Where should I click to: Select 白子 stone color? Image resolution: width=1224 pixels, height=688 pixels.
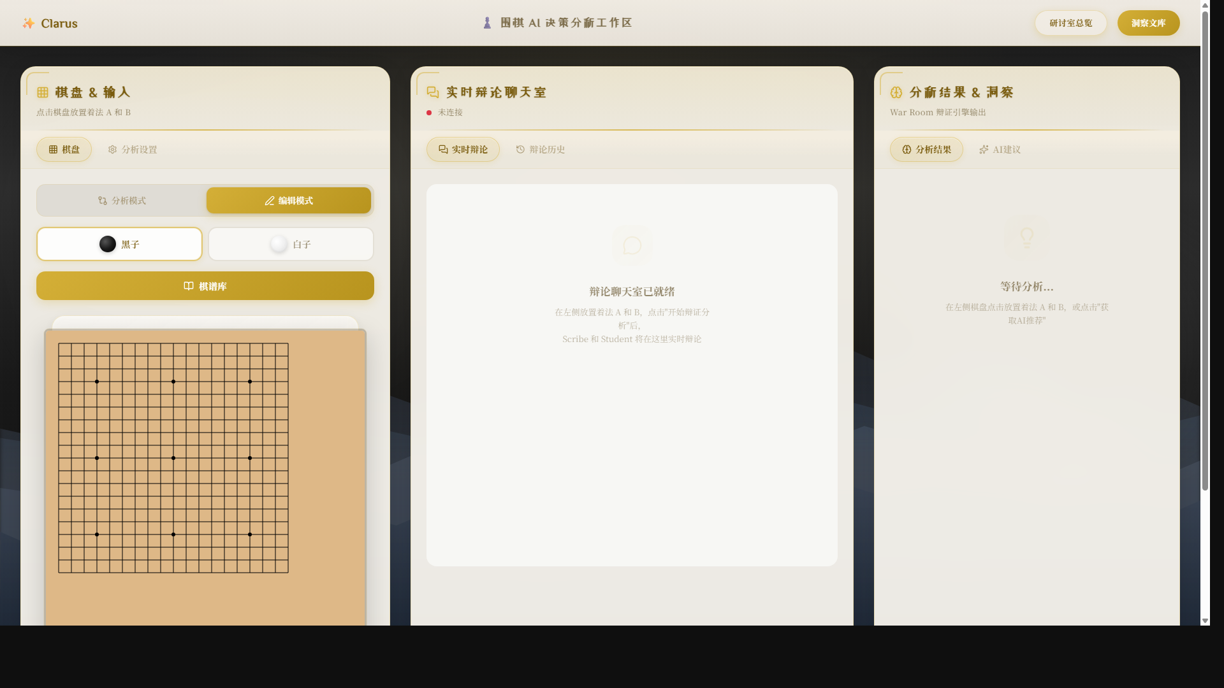(291, 244)
